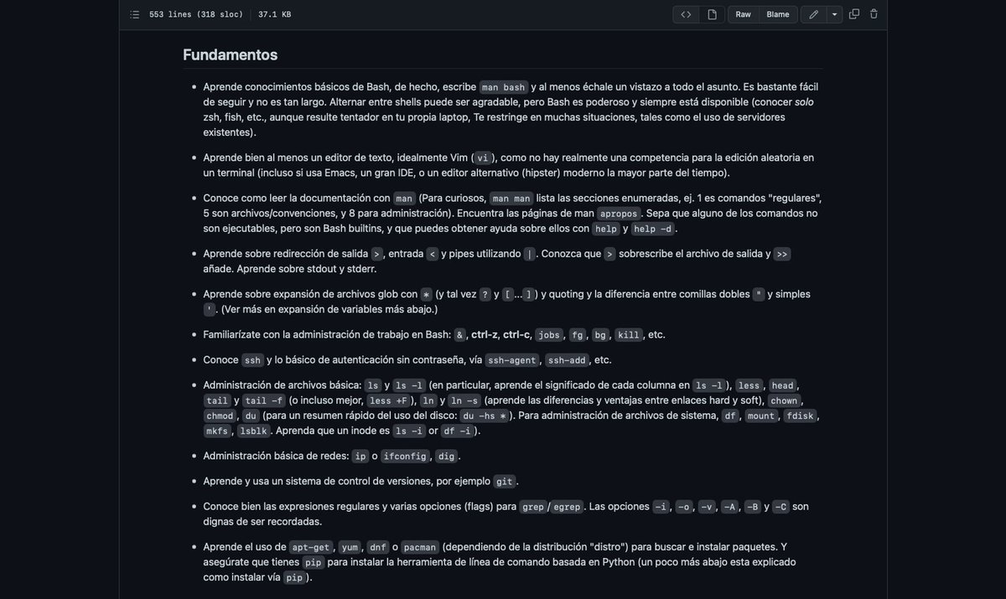Click the "ssh" code snippet
Screen dimensions: 1006x599
tap(252, 360)
